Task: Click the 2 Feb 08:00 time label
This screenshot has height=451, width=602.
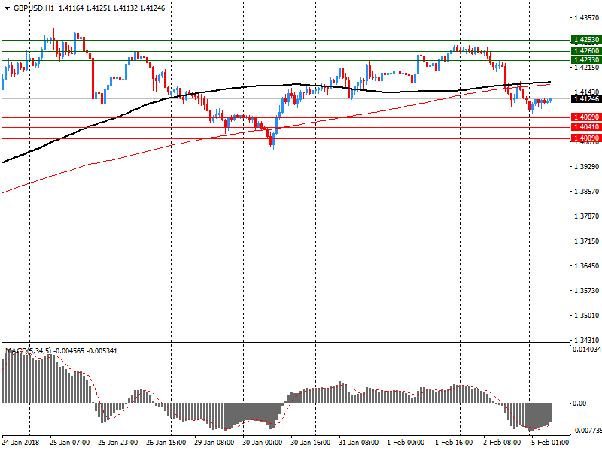Action: point(502,443)
